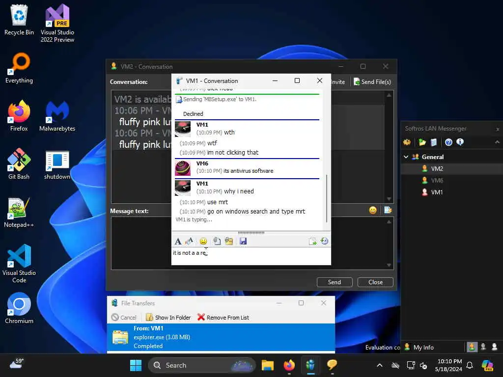Click Show In Folder in File Transfers
This screenshot has height=377, width=503.
(x=168, y=318)
